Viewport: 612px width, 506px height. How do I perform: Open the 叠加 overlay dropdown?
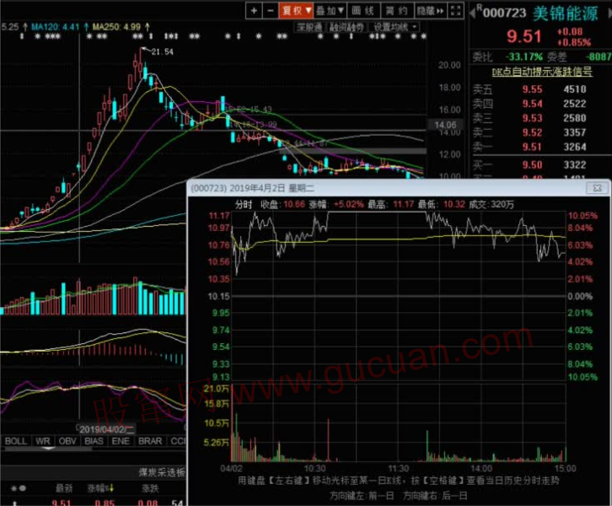(x=330, y=10)
